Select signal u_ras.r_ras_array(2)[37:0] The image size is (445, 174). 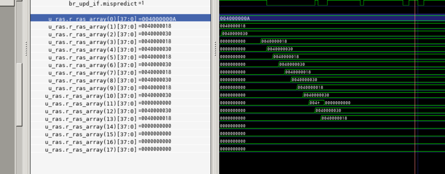click(x=121, y=33)
